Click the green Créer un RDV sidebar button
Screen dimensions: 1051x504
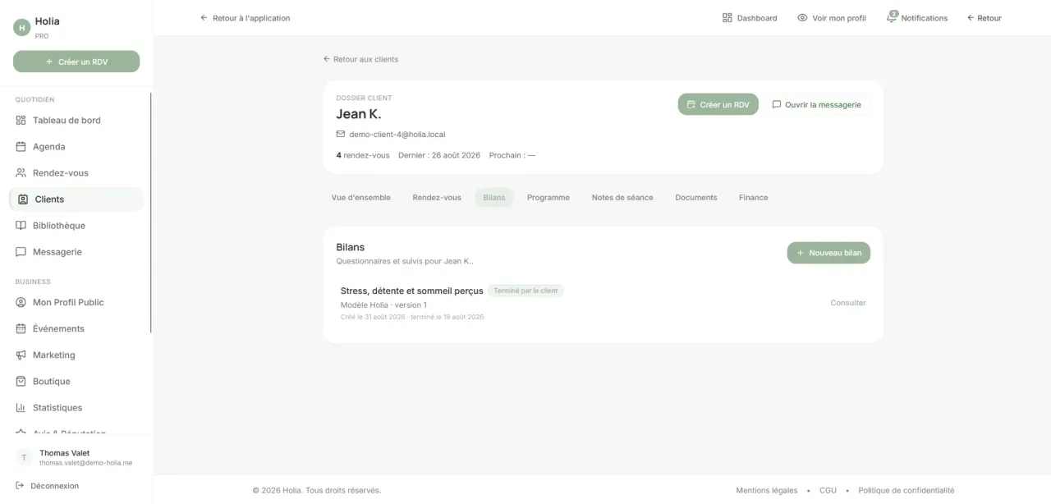pyautogui.click(x=76, y=62)
